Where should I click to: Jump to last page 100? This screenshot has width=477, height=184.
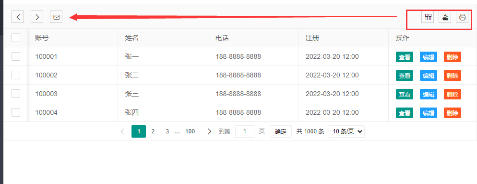tap(190, 131)
